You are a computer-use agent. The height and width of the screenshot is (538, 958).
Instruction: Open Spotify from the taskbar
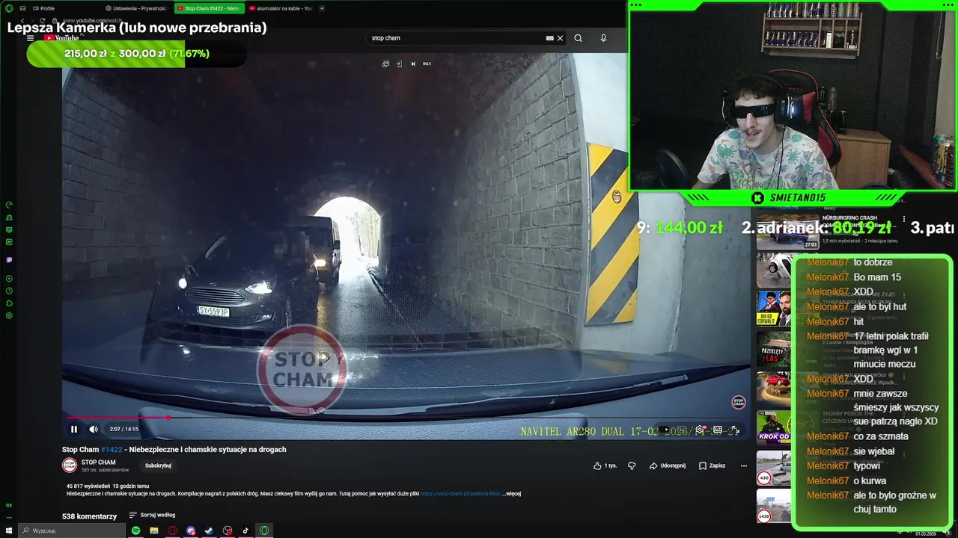pos(136,531)
